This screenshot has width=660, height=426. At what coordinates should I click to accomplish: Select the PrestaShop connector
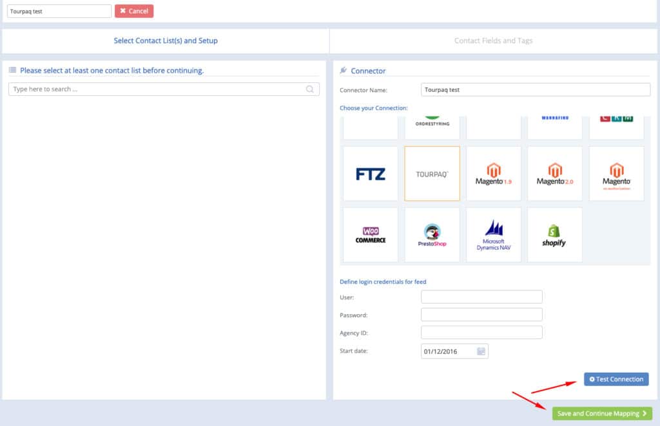(432, 235)
